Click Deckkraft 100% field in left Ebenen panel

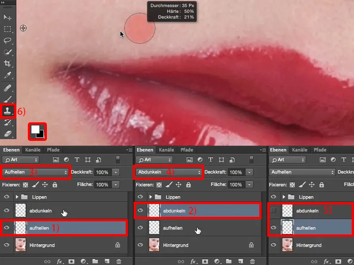click(x=103, y=172)
